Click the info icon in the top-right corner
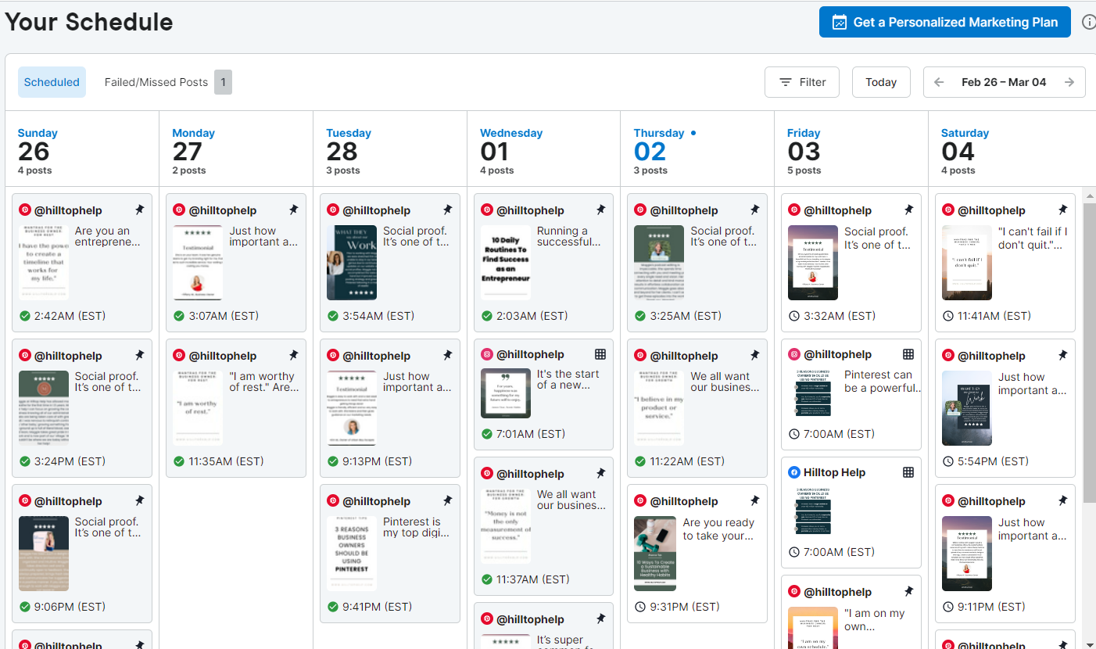Screen dimensions: 1096x649 click(x=1089, y=22)
